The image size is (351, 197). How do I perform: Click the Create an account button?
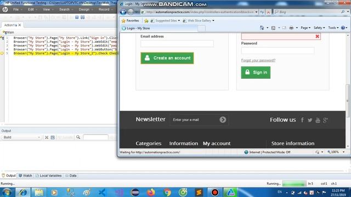pyautogui.click(x=167, y=58)
